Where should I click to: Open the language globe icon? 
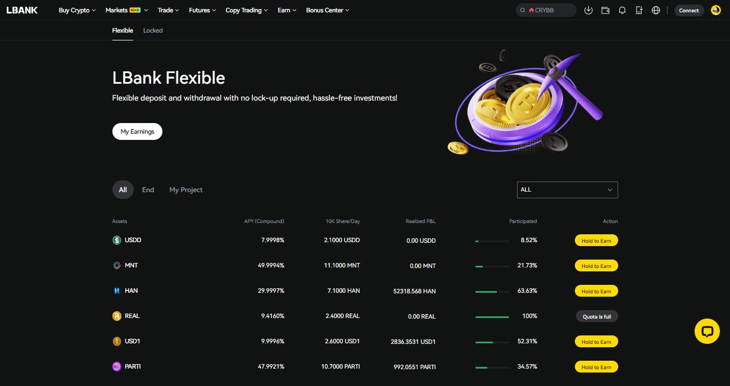point(656,10)
